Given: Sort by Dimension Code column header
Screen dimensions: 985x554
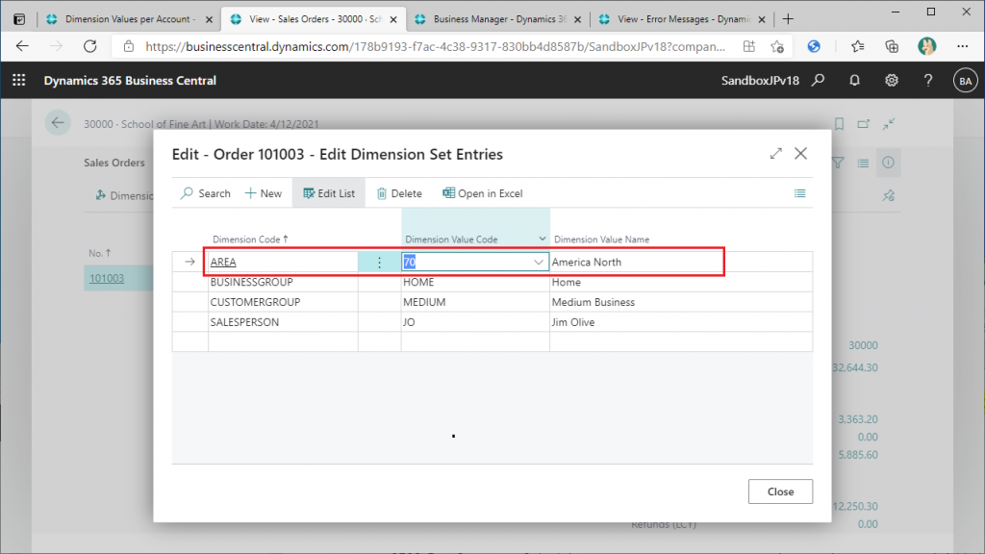Looking at the screenshot, I should tap(250, 239).
